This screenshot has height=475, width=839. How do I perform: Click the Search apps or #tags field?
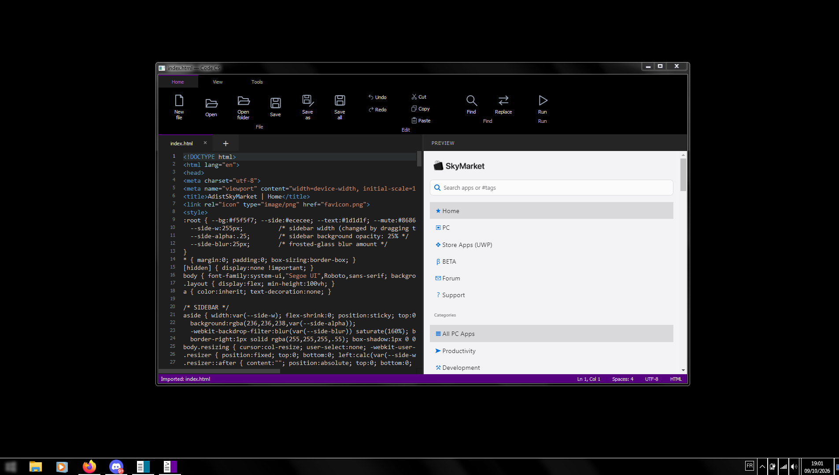(x=551, y=188)
